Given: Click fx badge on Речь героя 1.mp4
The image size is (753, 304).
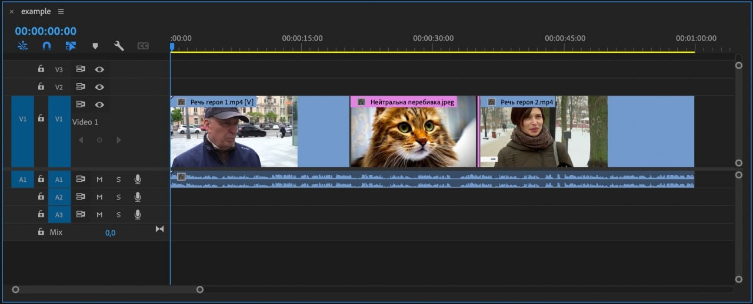Looking at the screenshot, I should pos(182,102).
